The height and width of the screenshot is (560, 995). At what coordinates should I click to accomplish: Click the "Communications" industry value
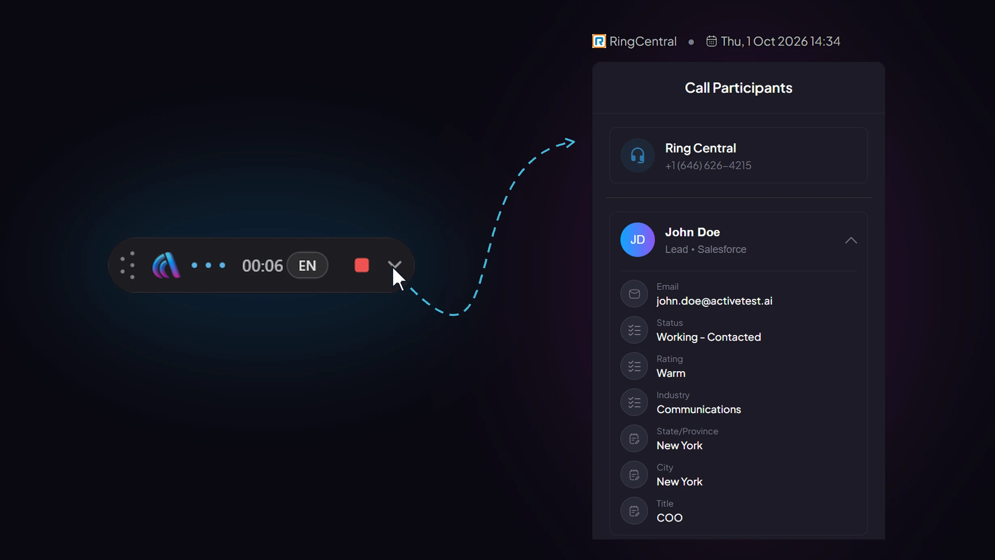(699, 410)
